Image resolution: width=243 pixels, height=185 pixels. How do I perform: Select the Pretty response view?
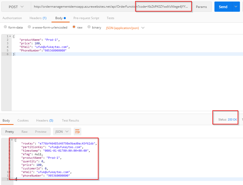tap(10, 131)
